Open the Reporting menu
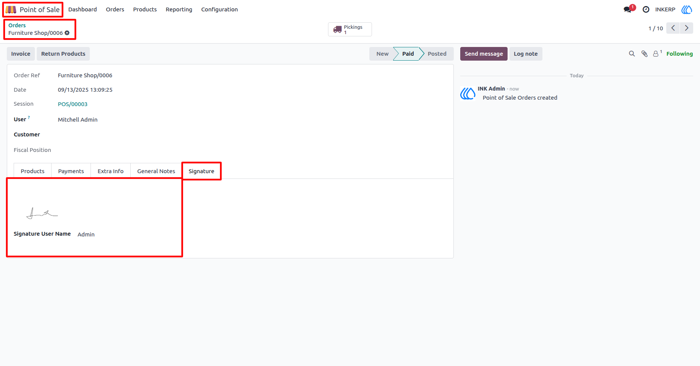Image resolution: width=700 pixels, height=366 pixels. [x=179, y=9]
